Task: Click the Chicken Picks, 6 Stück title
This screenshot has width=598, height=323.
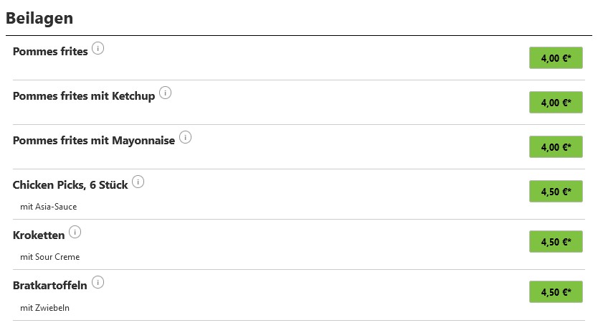Action: [x=70, y=184]
